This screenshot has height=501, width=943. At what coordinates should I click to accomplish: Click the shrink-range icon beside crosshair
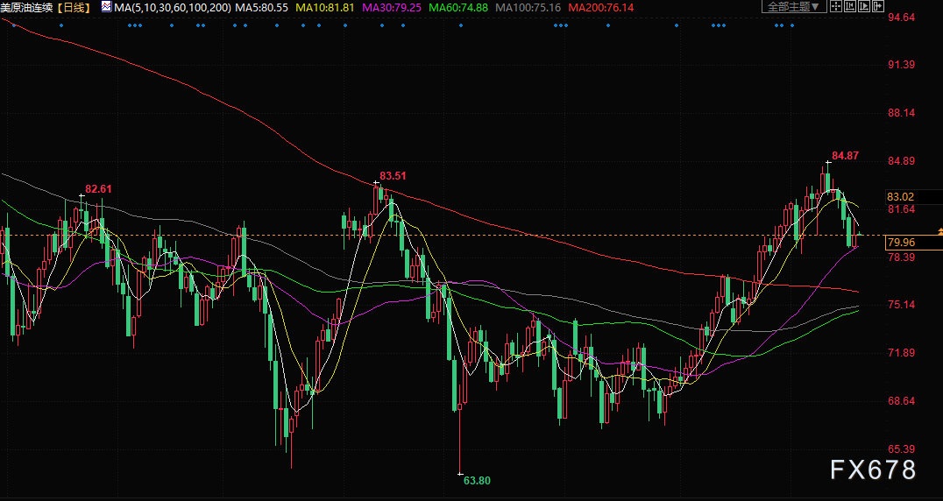click(x=850, y=6)
